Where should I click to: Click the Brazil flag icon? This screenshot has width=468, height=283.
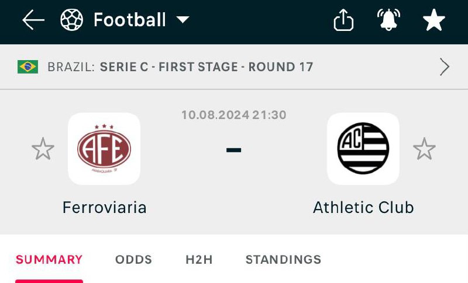point(27,67)
